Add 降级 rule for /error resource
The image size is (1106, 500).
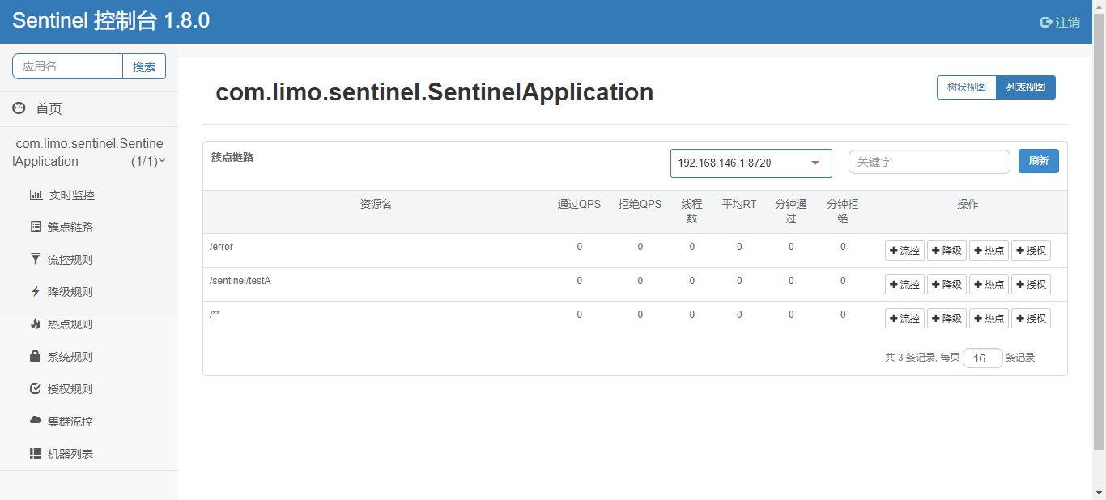click(x=946, y=251)
